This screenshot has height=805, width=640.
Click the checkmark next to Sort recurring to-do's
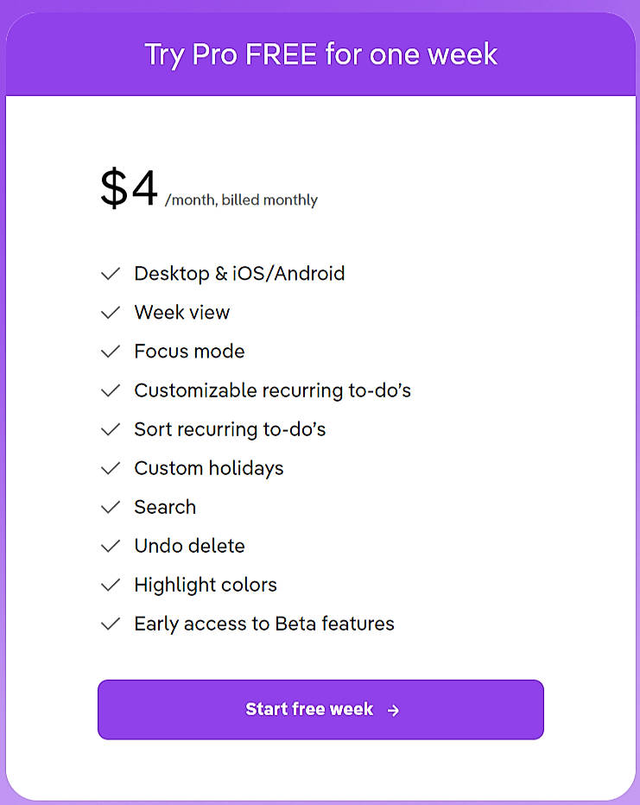pyautogui.click(x=111, y=429)
